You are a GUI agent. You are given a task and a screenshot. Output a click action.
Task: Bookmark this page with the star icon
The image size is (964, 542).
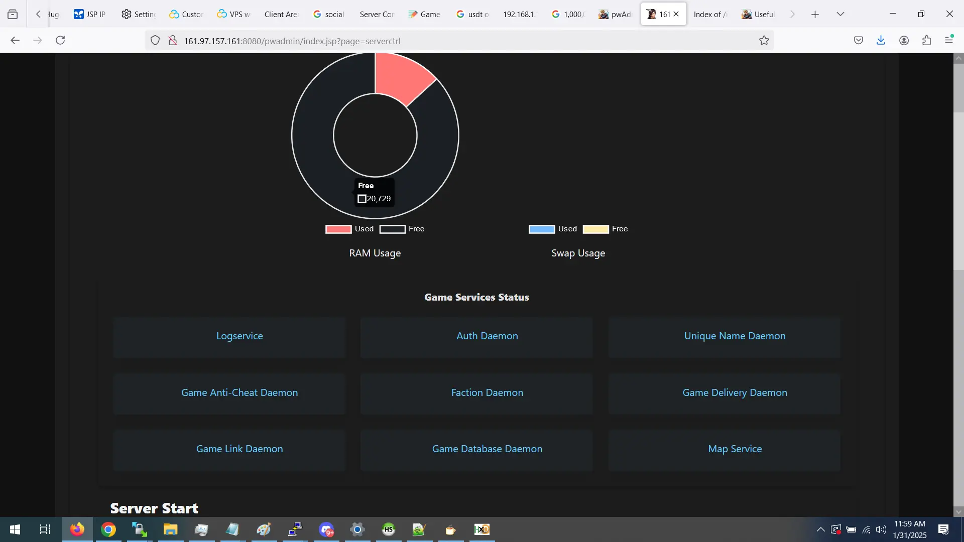click(764, 41)
